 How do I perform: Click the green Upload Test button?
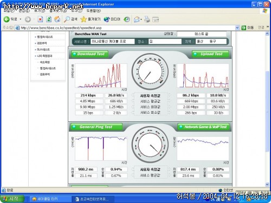tap(210, 54)
